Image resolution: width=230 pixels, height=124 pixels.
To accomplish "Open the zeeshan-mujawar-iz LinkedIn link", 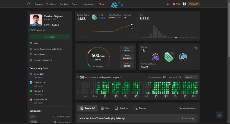I will tap(43, 60).
